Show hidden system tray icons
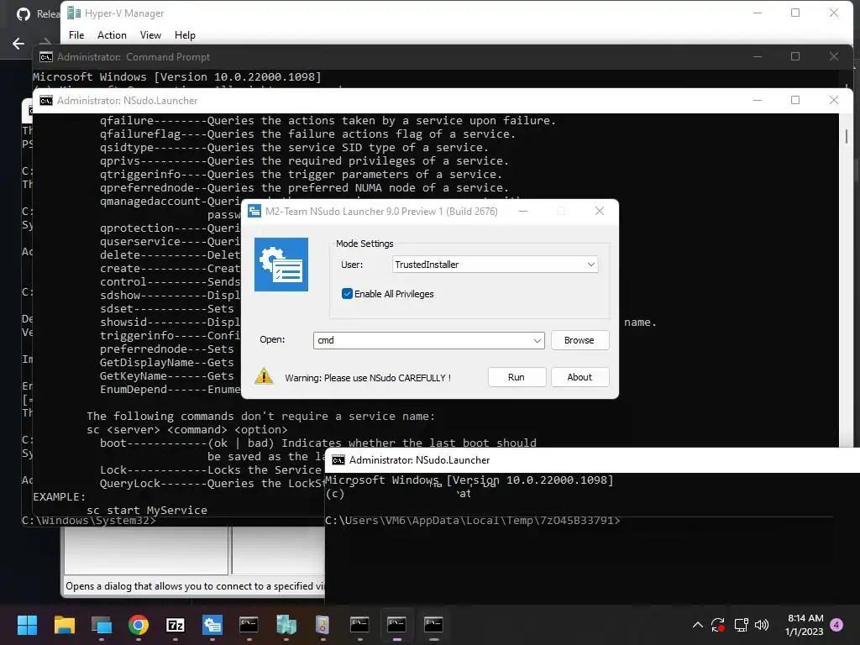The width and height of the screenshot is (860, 645). pyautogui.click(x=698, y=625)
